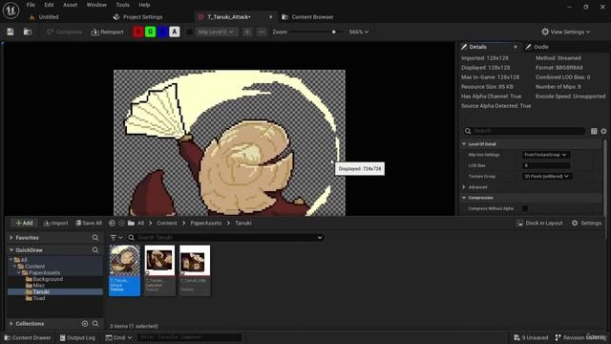Image resolution: width=611 pixels, height=344 pixels.
Task: Expand the Favorites section
Action: click(11, 238)
